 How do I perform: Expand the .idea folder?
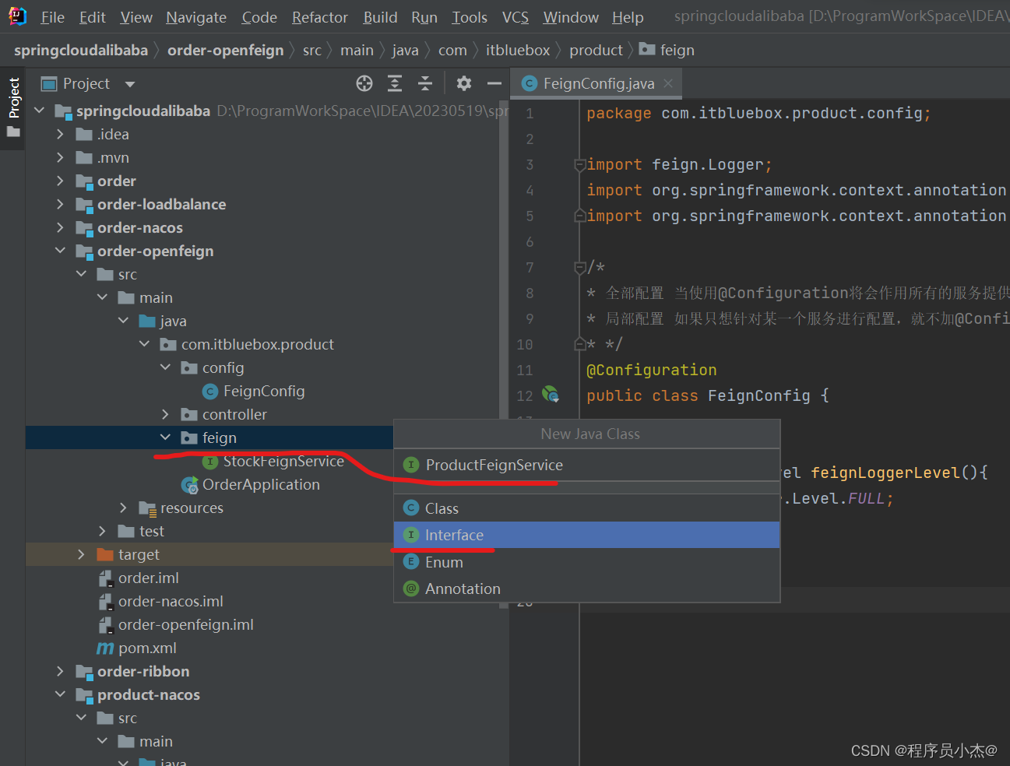[61, 134]
